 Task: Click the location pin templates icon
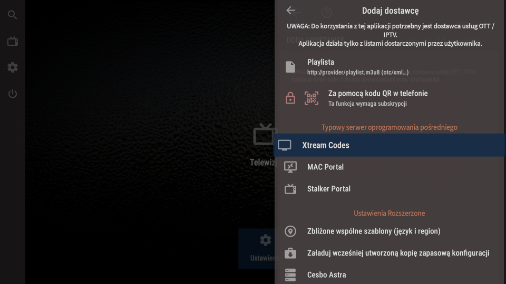point(290,231)
